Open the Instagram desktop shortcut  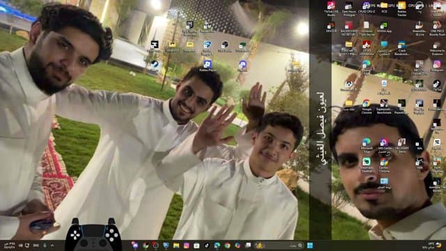(437, 66)
